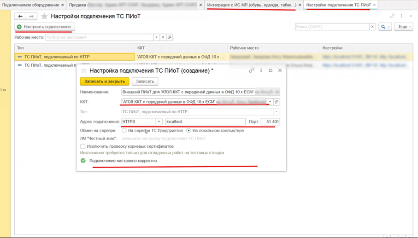Click Записать и закрыть button
The image size is (418, 238).
coord(105,81)
